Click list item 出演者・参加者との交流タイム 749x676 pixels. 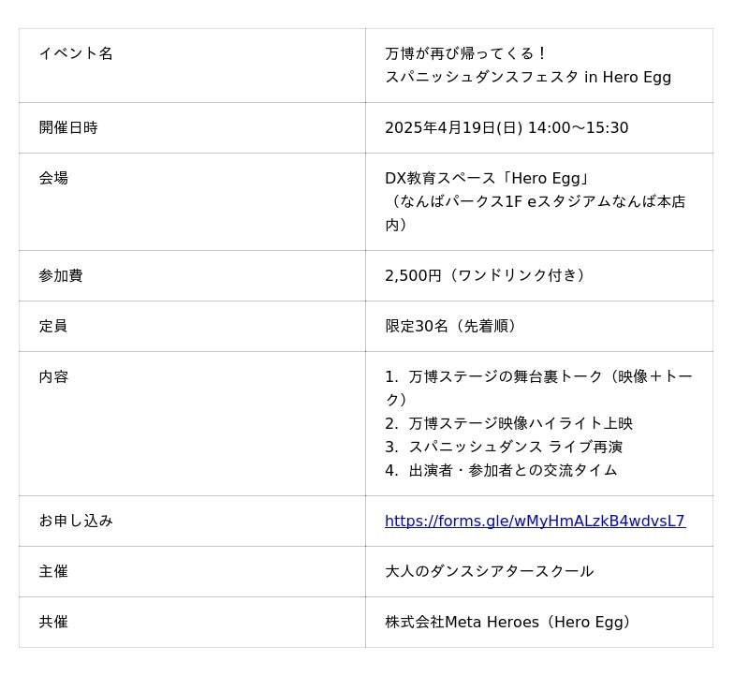coord(512,470)
